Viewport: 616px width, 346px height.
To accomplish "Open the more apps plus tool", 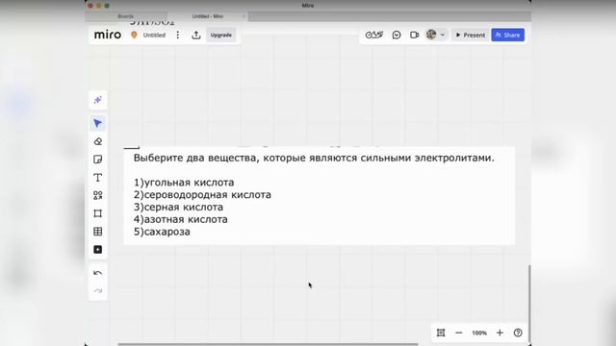I will click(x=98, y=250).
